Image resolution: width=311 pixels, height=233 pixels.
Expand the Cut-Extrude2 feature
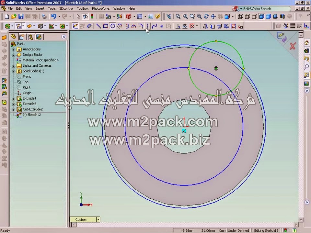point(13,110)
